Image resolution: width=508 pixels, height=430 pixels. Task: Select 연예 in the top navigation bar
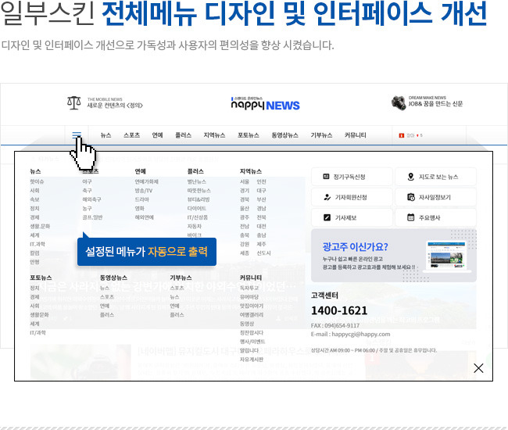157,135
